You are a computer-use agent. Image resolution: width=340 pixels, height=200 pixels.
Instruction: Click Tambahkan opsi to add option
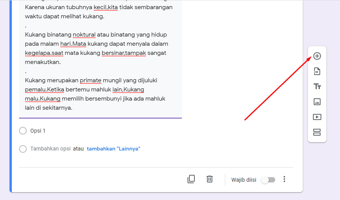click(50, 149)
